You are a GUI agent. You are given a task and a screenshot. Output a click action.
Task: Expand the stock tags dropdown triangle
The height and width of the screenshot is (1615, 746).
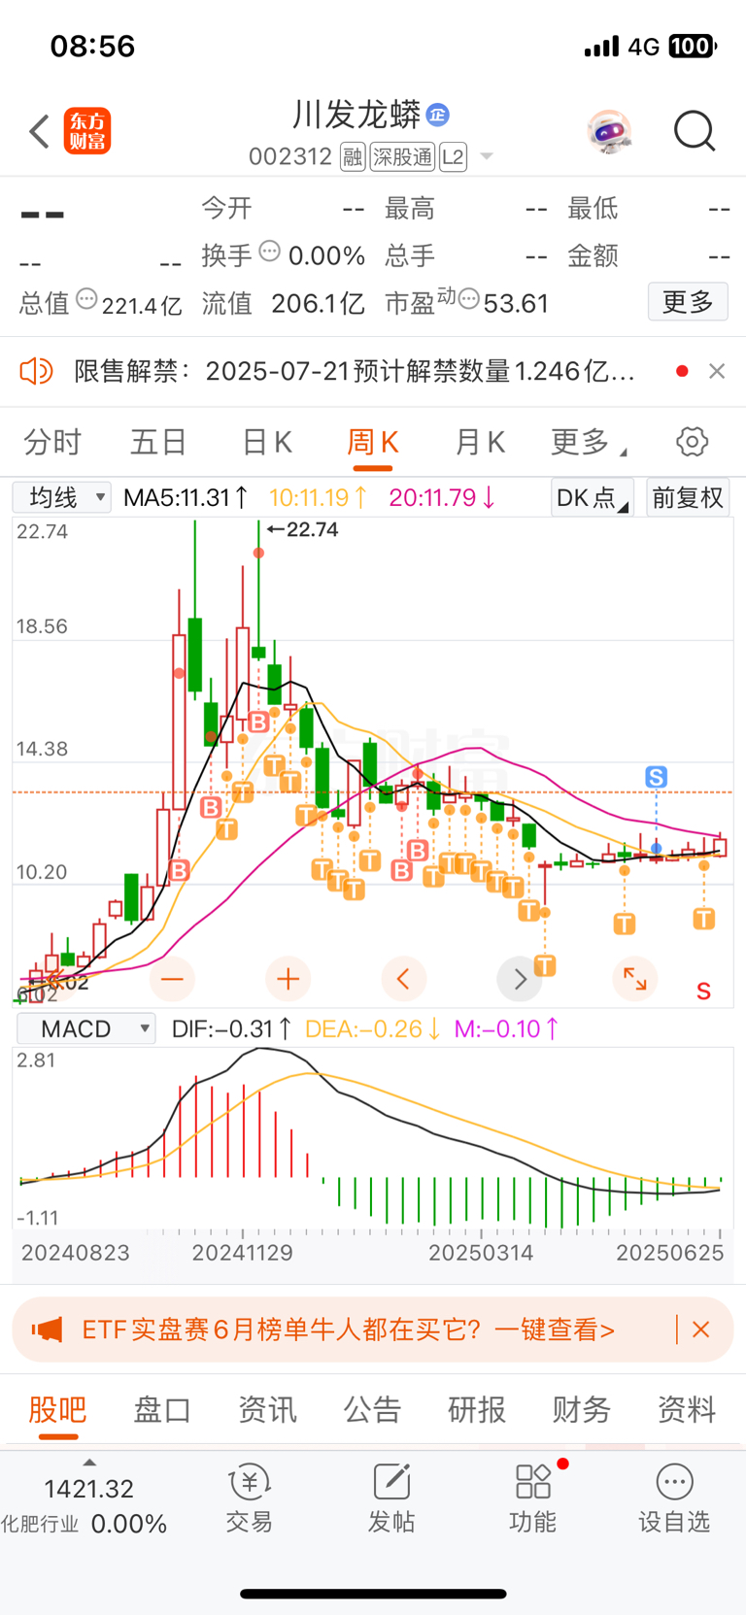(x=487, y=157)
